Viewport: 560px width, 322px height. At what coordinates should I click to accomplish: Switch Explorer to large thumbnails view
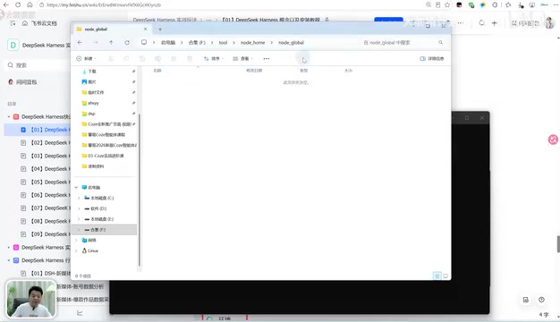tap(445, 275)
